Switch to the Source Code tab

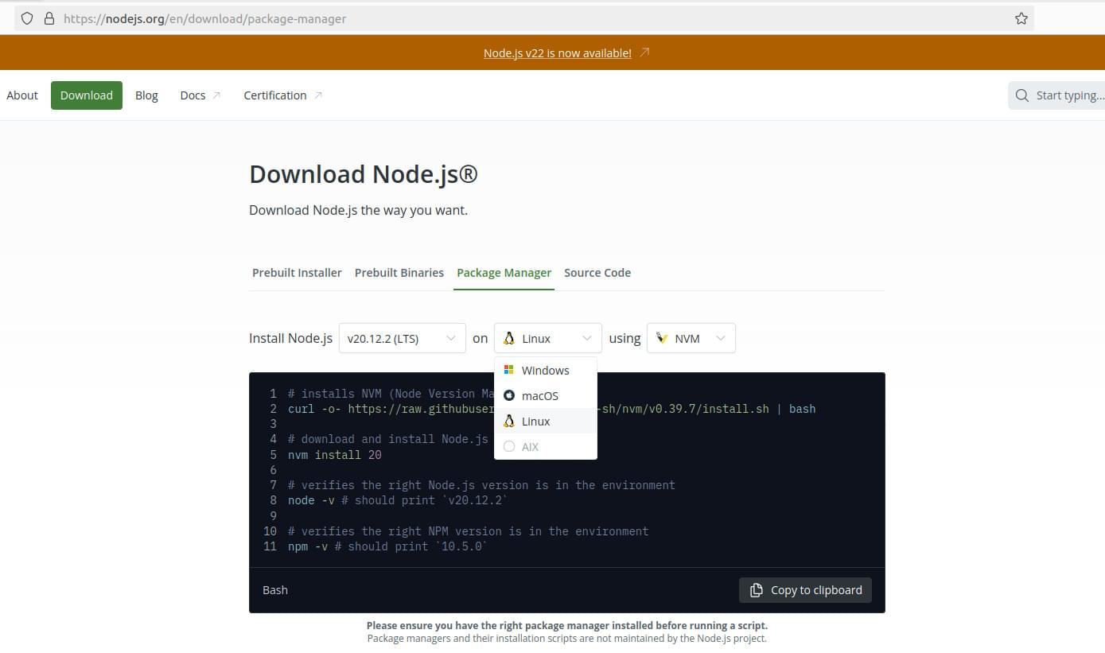[597, 273]
